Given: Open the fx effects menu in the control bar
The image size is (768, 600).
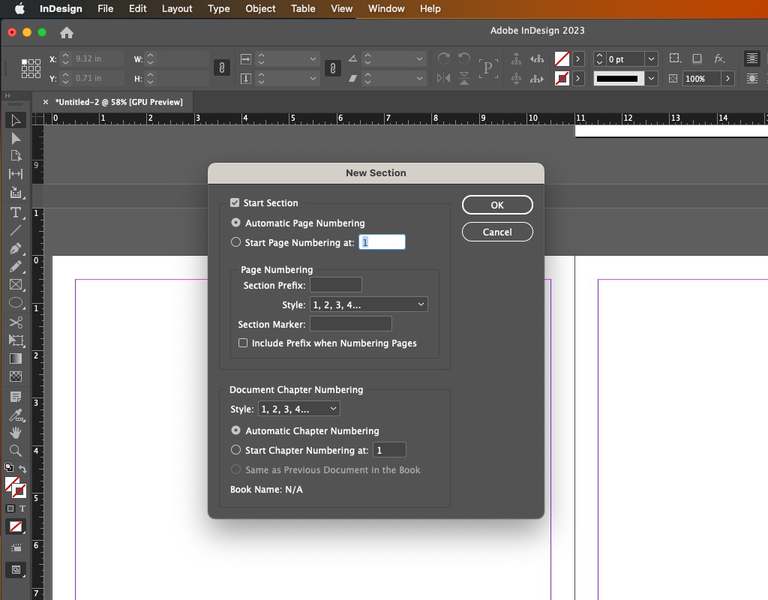Looking at the screenshot, I should pyautogui.click(x=720, y=58).
